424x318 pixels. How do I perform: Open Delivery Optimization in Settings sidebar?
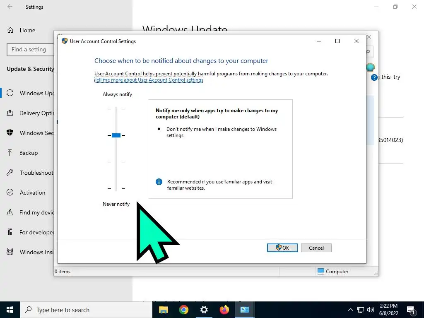tap(30, 113)
